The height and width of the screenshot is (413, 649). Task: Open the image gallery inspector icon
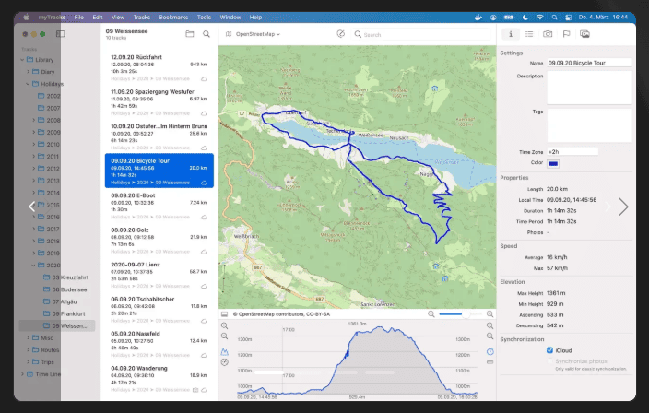[x=584, y=34]
